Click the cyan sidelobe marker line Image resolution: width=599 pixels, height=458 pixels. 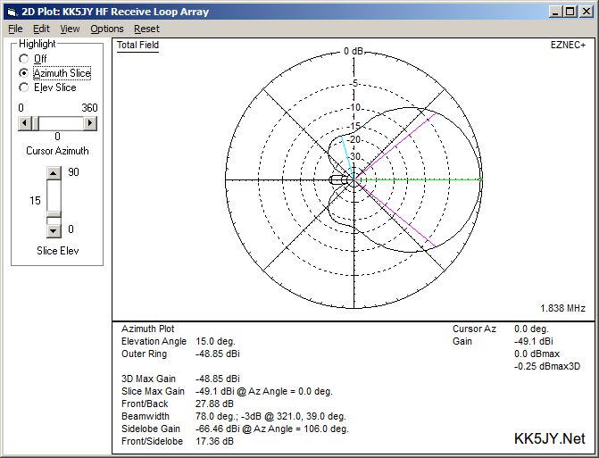point(347,157)
